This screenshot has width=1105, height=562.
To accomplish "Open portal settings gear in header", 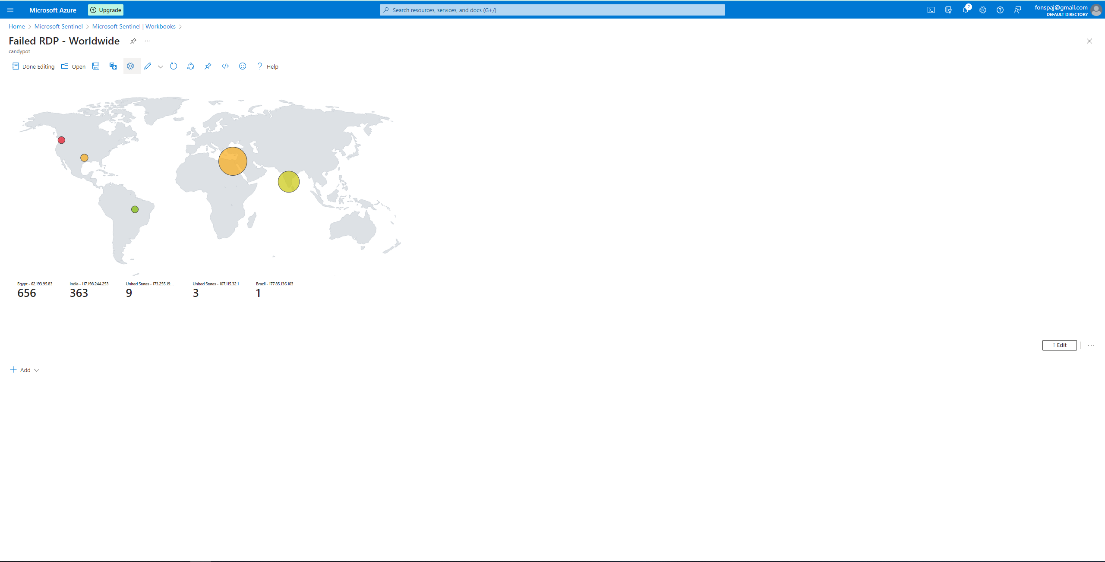I will tap(983, 10).
